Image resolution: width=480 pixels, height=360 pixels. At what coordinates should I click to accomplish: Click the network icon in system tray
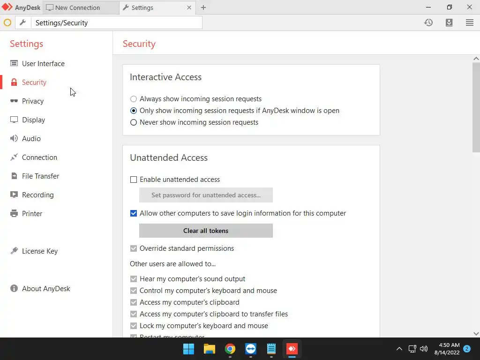pos(412,349)
